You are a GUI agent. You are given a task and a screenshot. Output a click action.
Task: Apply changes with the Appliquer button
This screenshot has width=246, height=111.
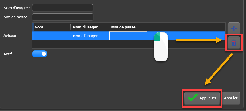202,98
